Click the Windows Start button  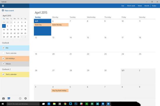(x=3, y=104)
